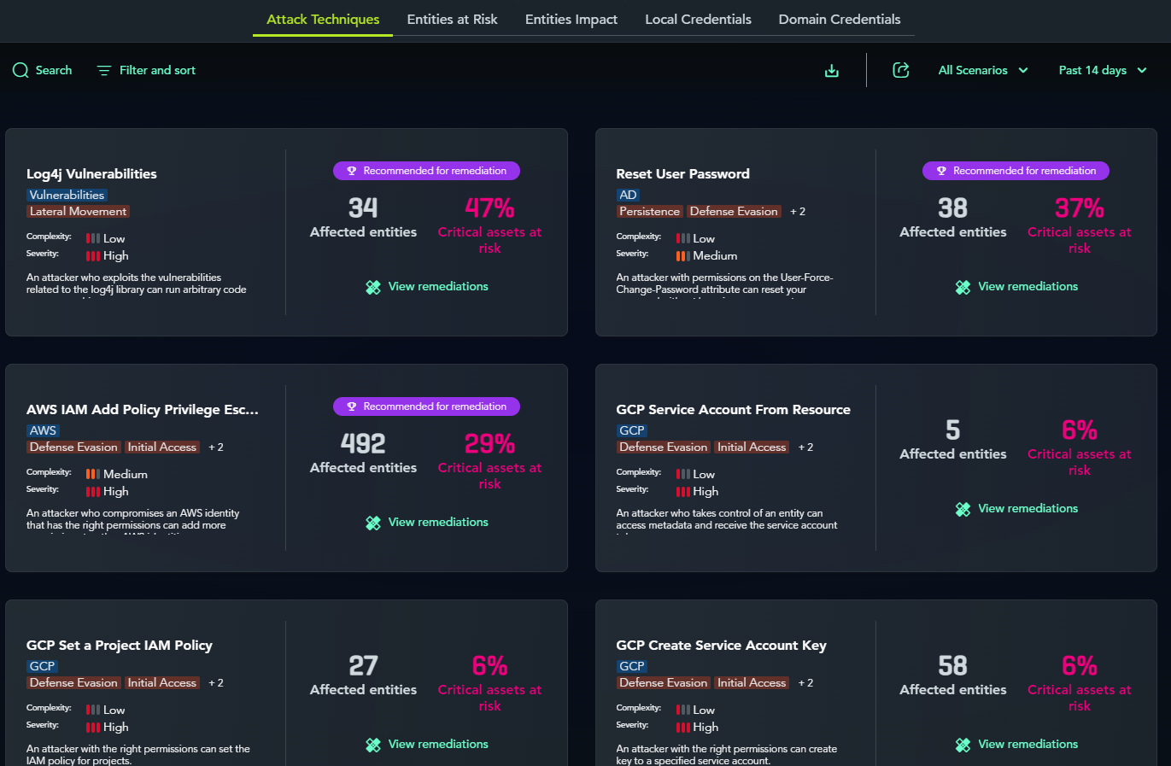Expand +2 tags on Reset User Password
The width and height of the screenshot is (1171, 766).
[798, 211]
